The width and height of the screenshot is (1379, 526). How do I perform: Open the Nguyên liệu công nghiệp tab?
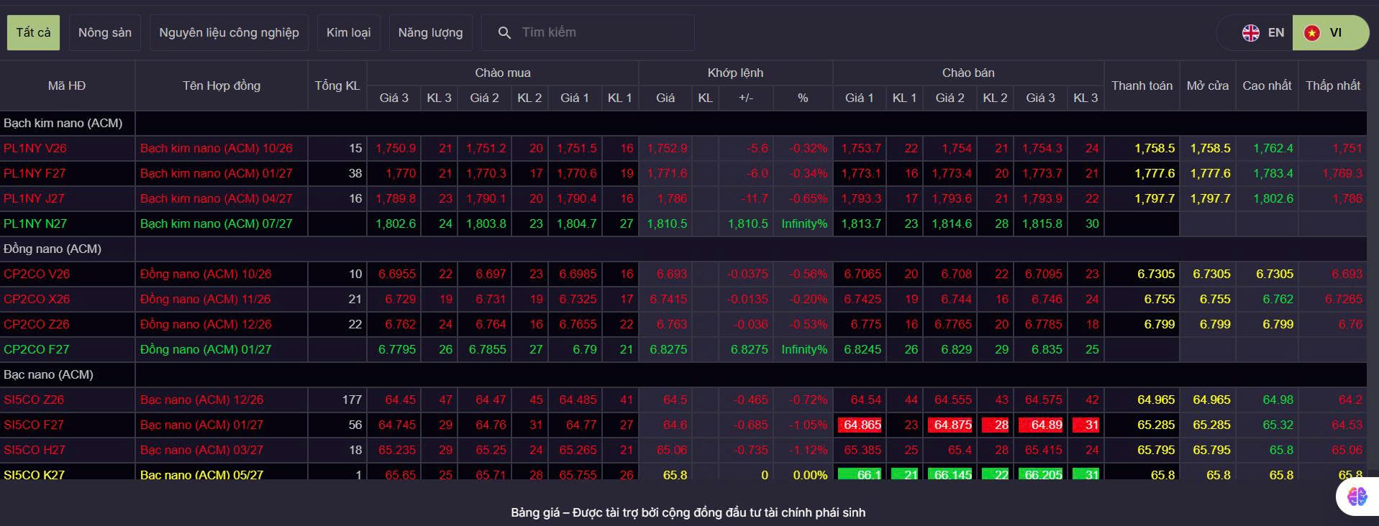tap(229, 32)
